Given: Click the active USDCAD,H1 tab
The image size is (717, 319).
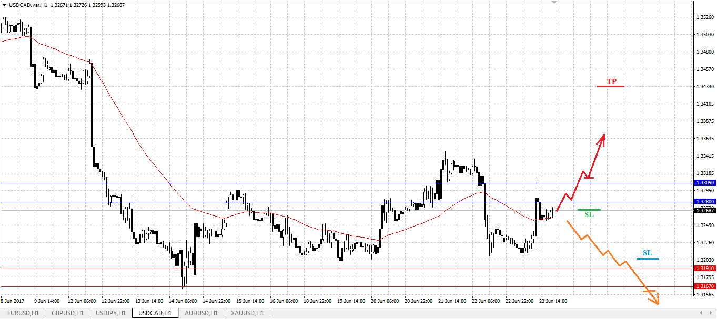Looking at the screenshot, I should pos(155,313).
